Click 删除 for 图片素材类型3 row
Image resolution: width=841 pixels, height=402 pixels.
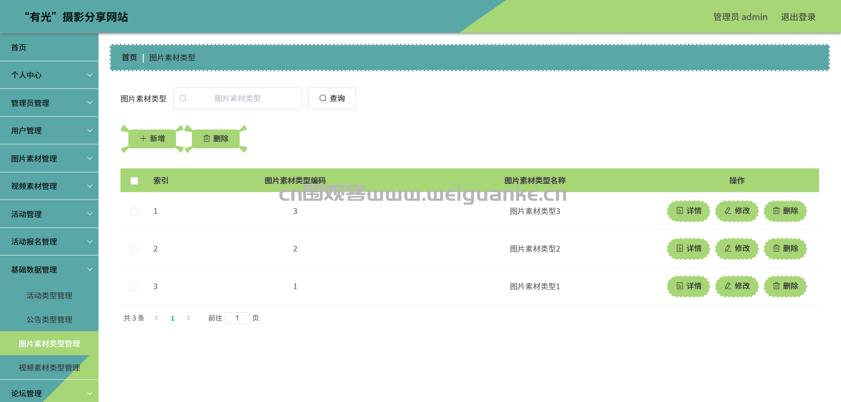point(785,211)
